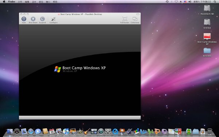Open Time Machine from the Dock
This screenshot has width=219, height=137.
[x=101, y=131]
